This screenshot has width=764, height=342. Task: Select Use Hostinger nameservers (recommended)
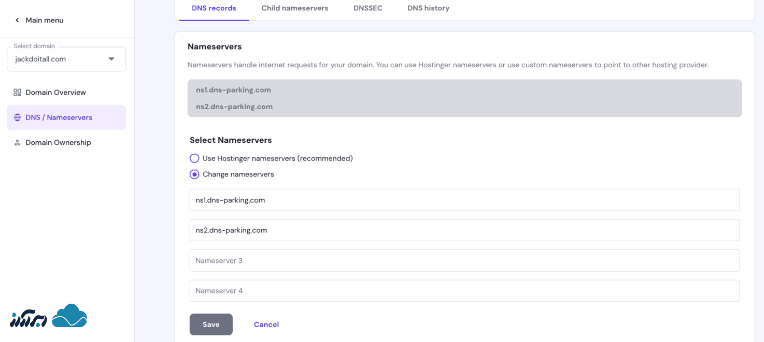pos(194,158)
